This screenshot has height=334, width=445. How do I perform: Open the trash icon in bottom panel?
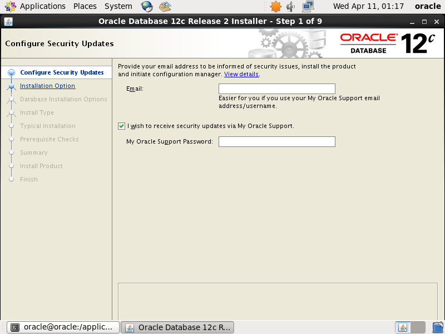[438, 327]
